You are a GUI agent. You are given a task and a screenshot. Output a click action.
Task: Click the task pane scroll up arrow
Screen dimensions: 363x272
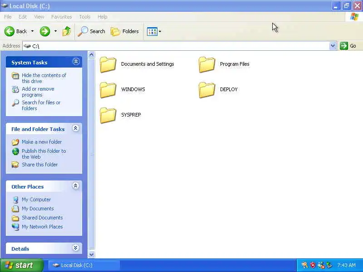pos(92,55)
